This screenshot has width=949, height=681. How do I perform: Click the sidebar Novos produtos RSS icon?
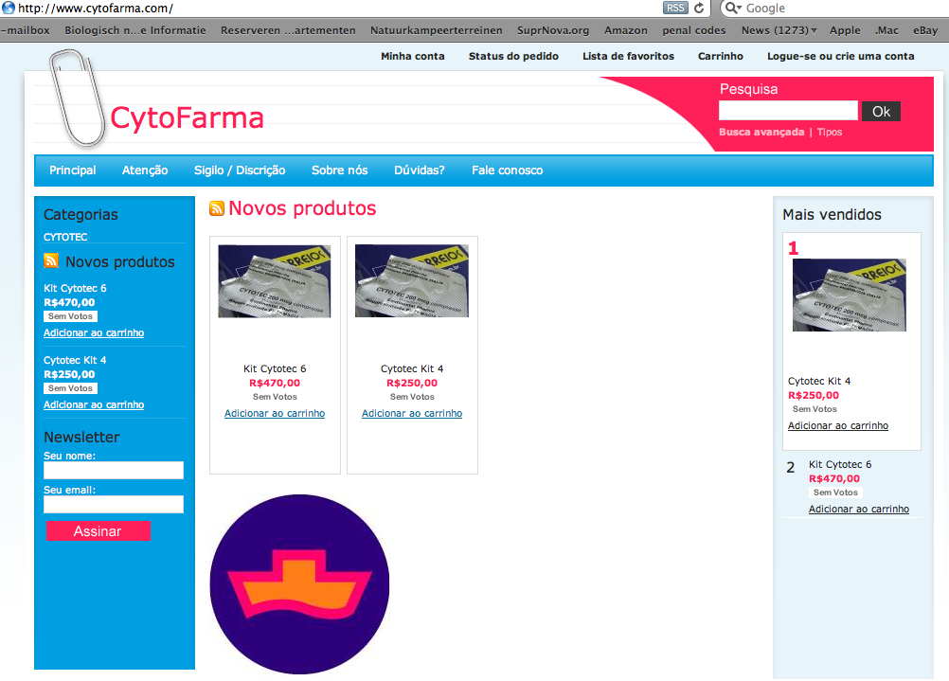click(51, 261)
